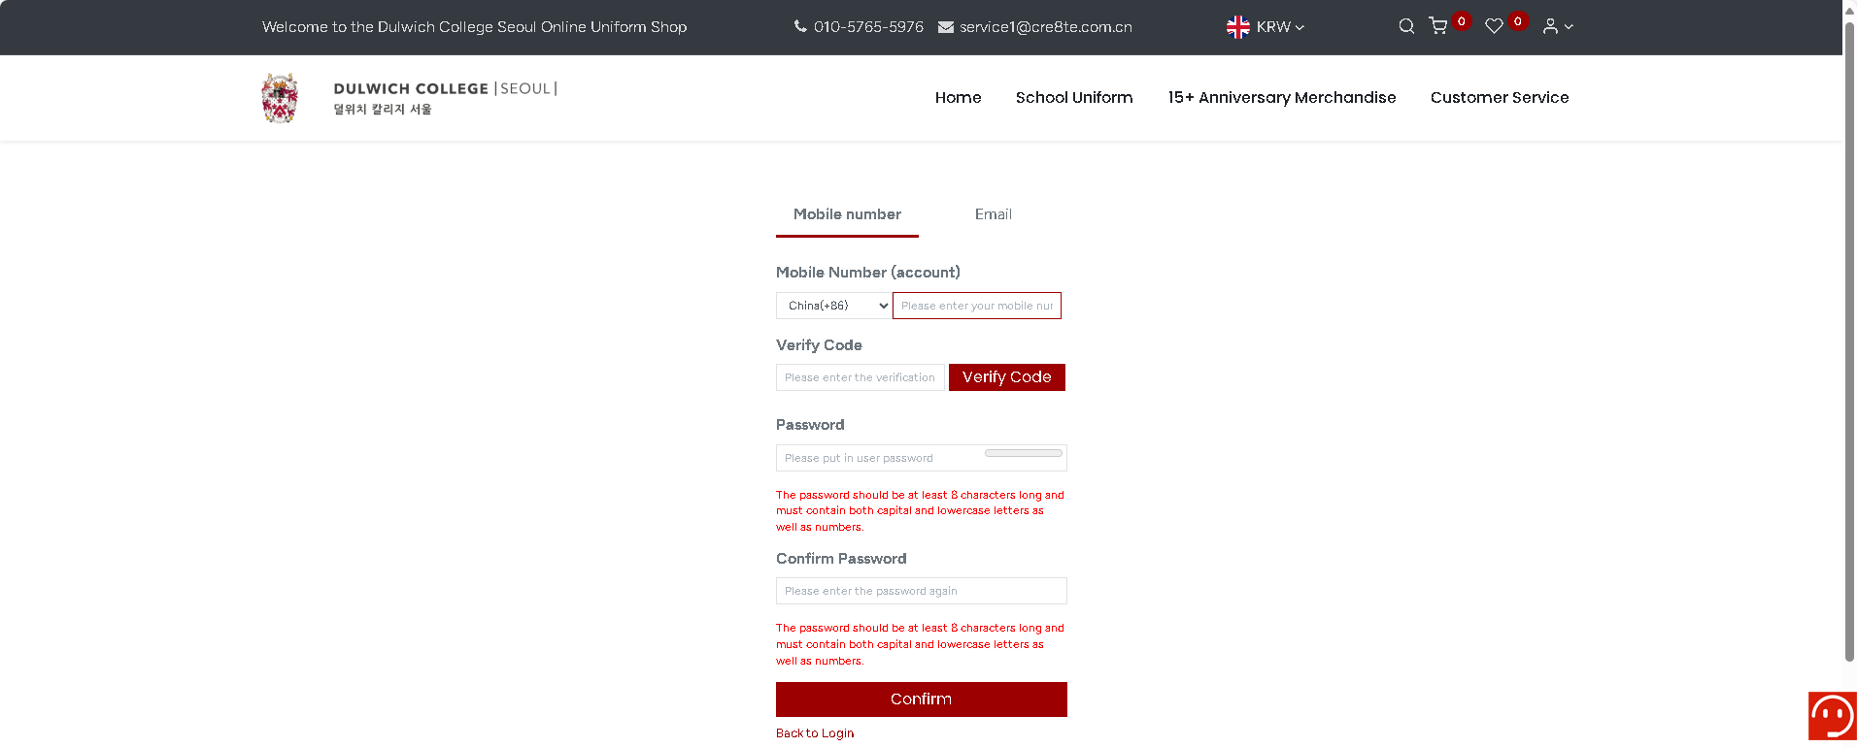Click the phone icon beside 010-5765-5976
Viewport: 1857px width, 748px height.
800,27
